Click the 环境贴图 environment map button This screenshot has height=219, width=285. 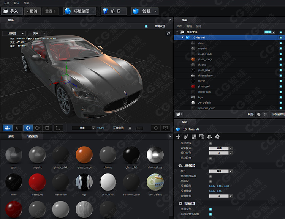[80, 11]
